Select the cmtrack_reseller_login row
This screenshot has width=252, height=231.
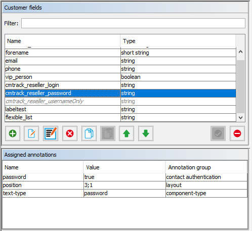(x=120, y=85)
